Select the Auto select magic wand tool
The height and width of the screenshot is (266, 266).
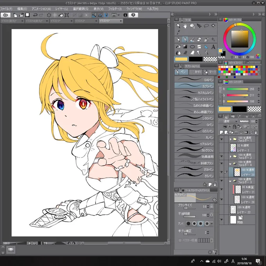[x=213, y=26]
